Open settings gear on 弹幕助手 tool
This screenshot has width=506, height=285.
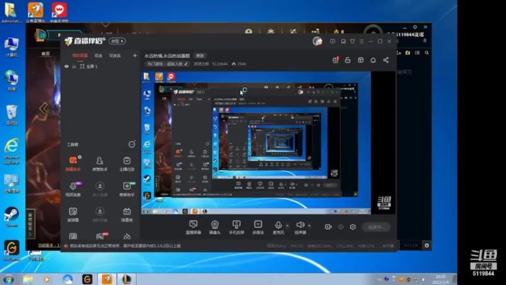pos(80,157)
